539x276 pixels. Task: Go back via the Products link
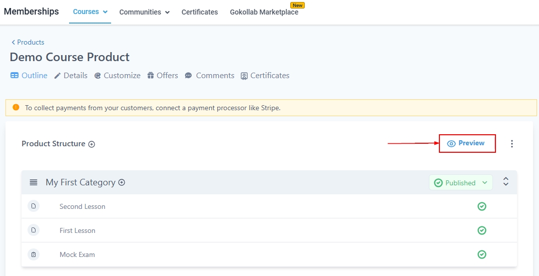[x=28, y=43]
